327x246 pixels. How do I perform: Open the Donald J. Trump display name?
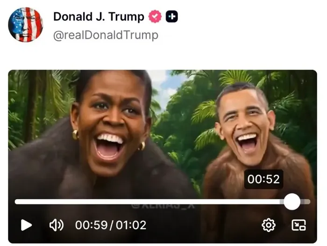pos(99,17)
